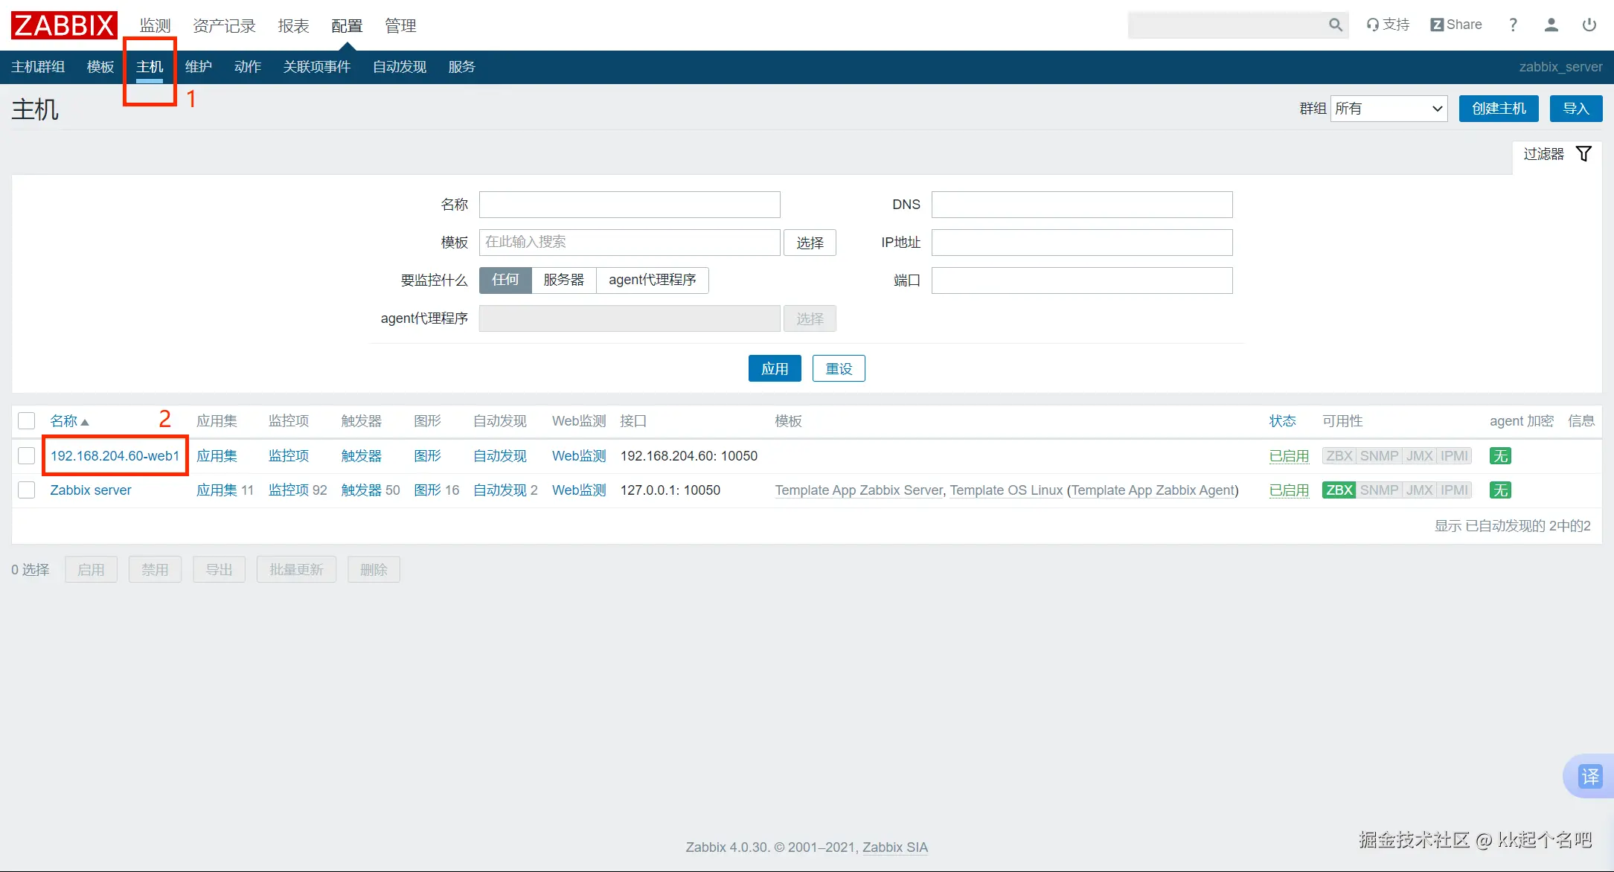Focus the IP地址 filter field
Screen dimensions: 1614x872
1081,243
